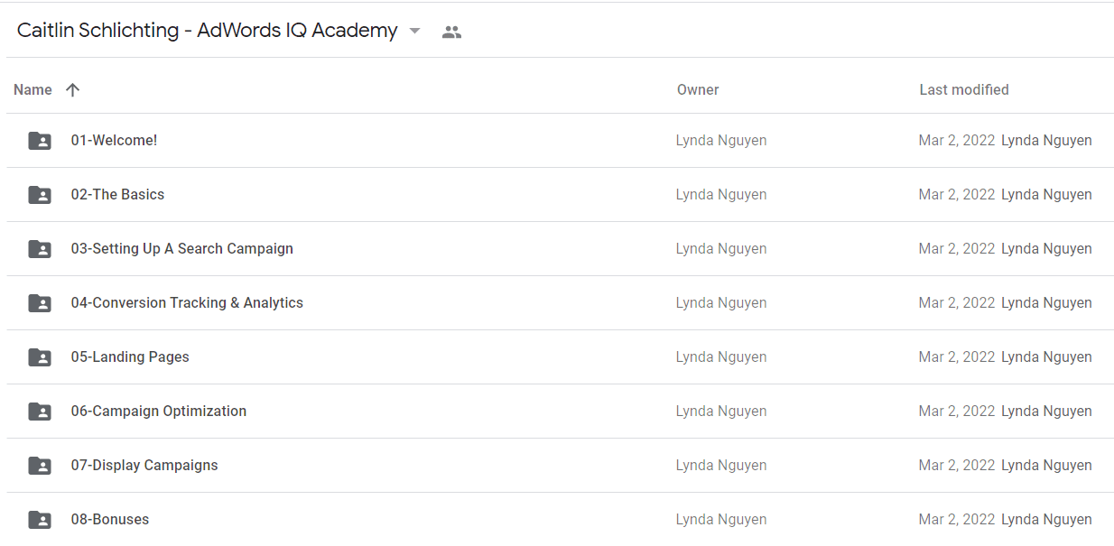The image size is (1114, 546).
Task: Click the folder icon for 06-Campaign Optimization
Action: point(40,412)
